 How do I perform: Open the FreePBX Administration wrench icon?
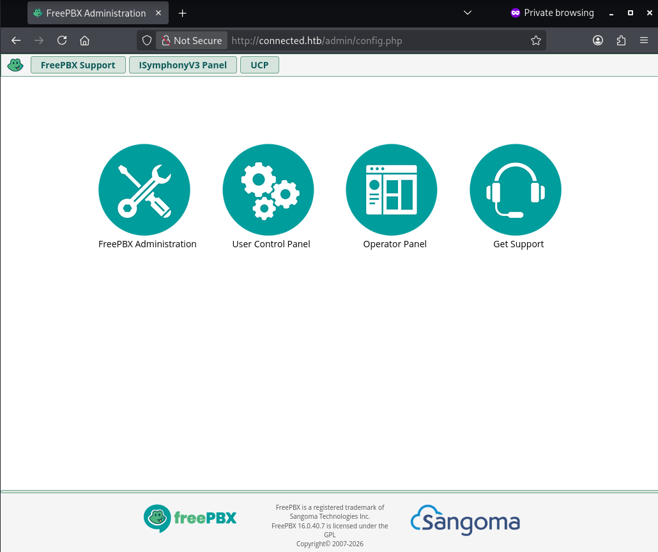(x=144, y=190)
